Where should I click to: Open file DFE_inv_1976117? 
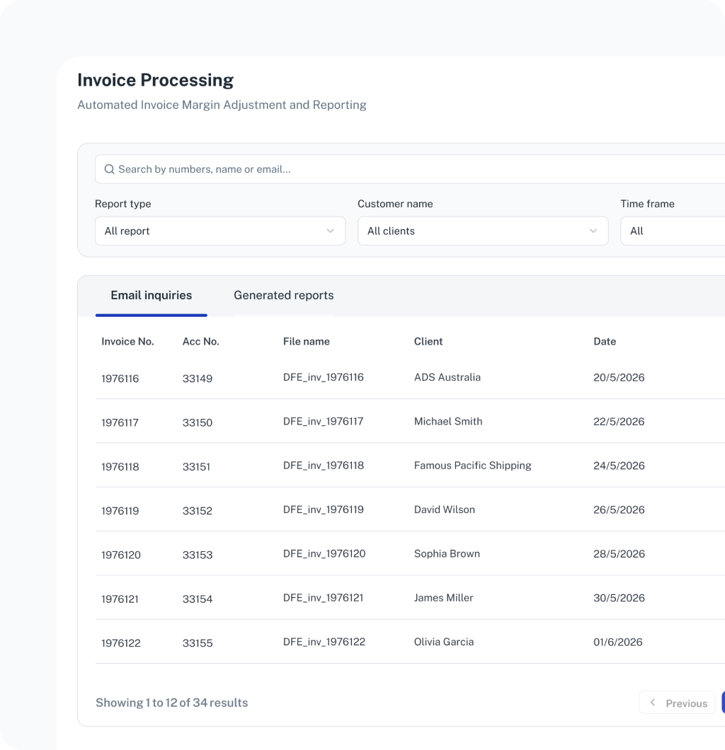[324, 422]
